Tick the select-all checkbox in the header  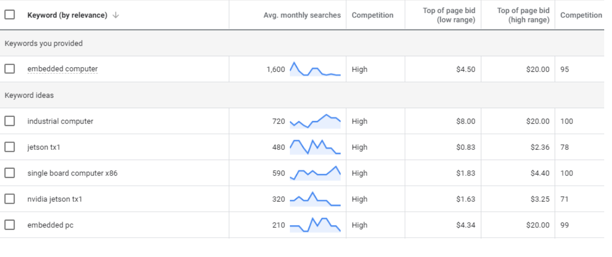[x=10, y=15]
